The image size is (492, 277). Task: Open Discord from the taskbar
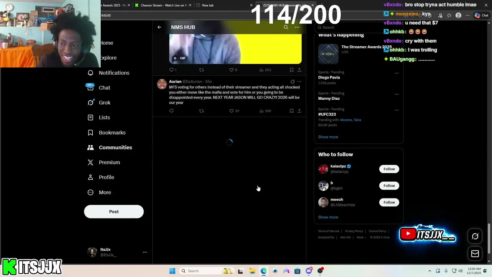[x=309, y=271]
